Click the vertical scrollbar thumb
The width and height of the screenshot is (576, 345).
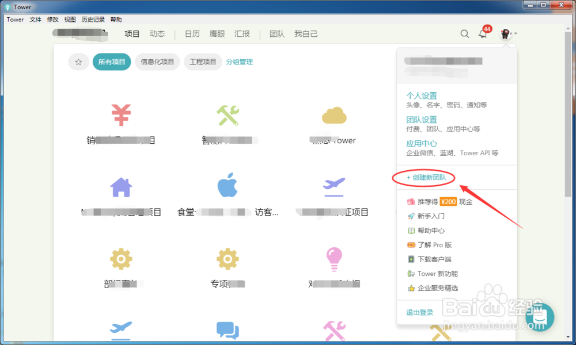pos(568,114)
